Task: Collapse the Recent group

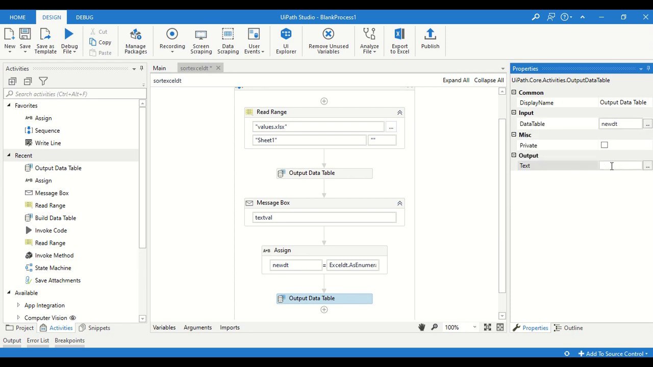Action: 9,155
